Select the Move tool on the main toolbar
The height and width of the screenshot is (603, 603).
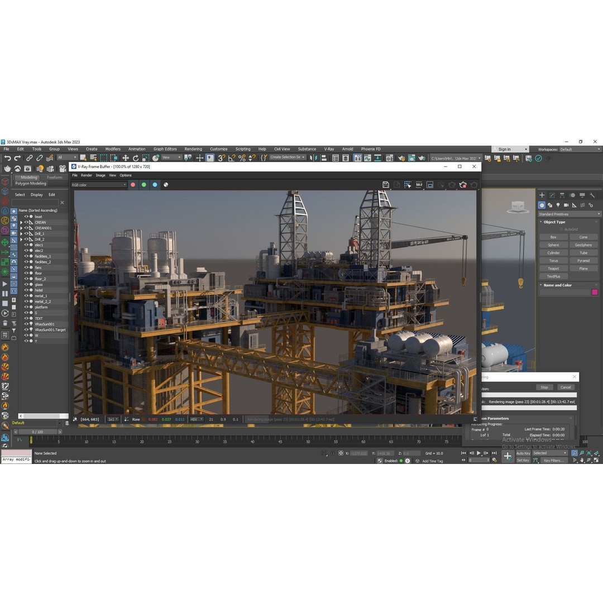coord(125,158)
